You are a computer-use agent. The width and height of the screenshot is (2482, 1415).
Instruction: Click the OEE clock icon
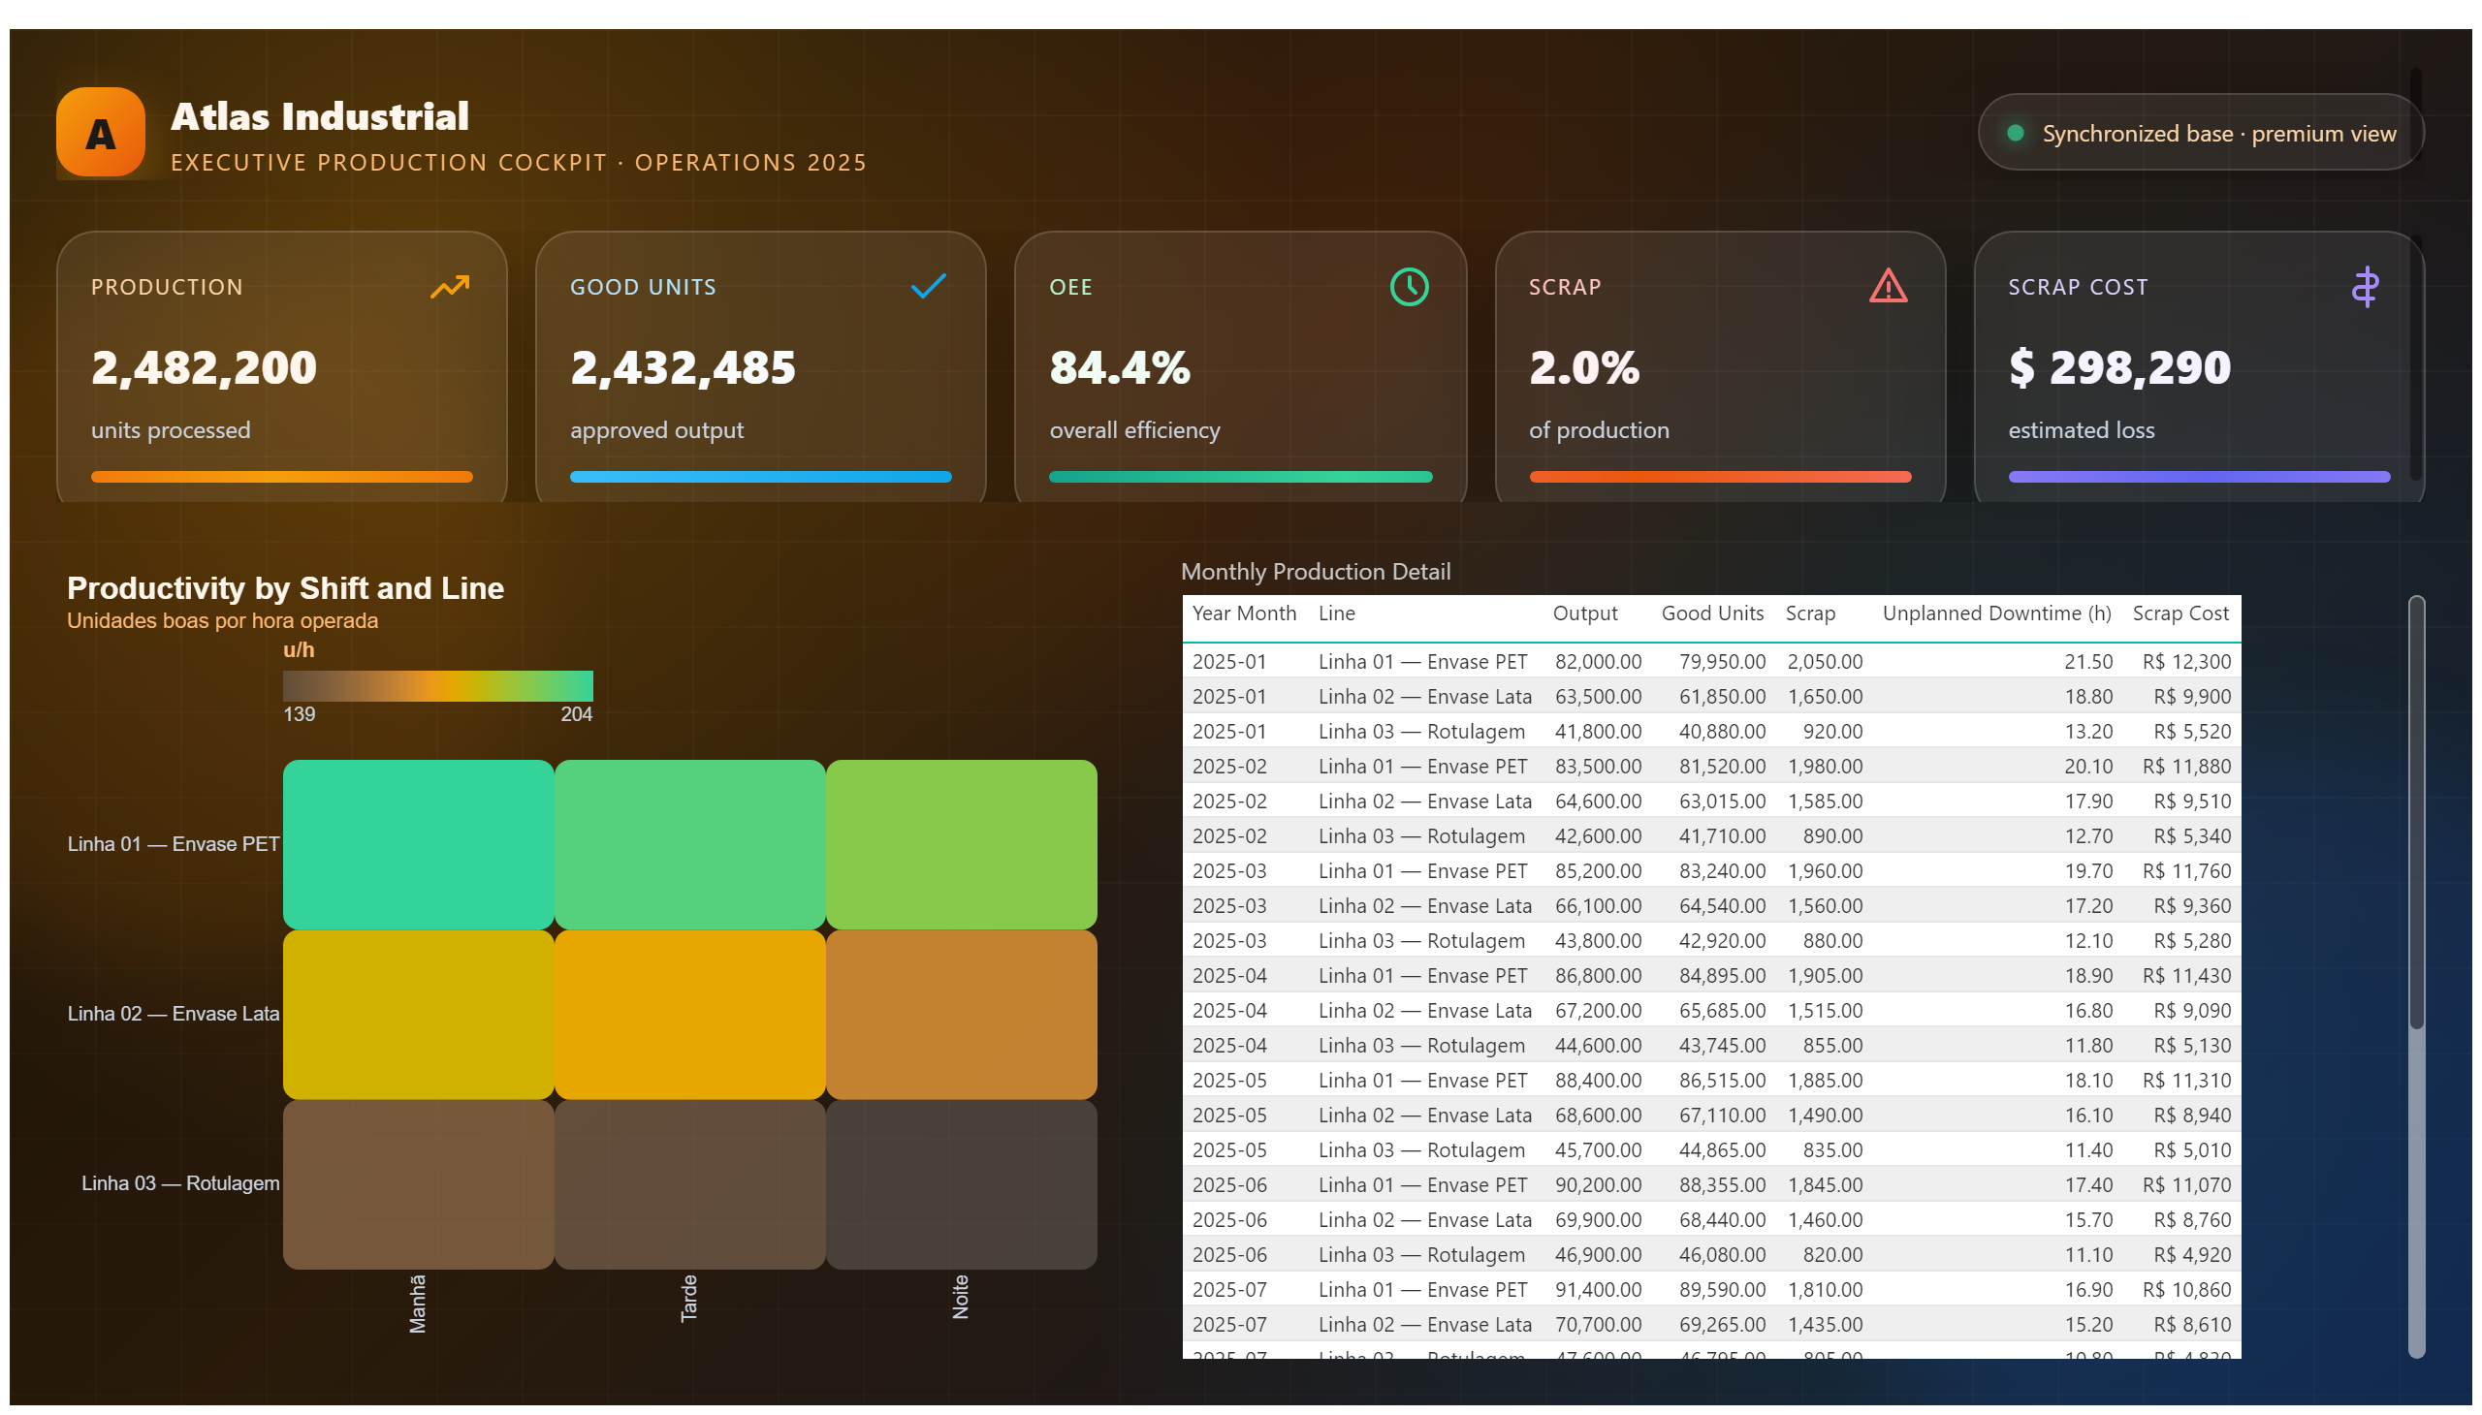[1409, 287]
